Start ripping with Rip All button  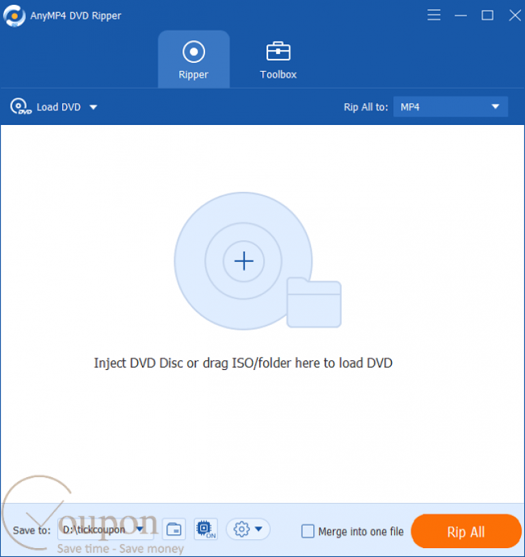point(466,532)
